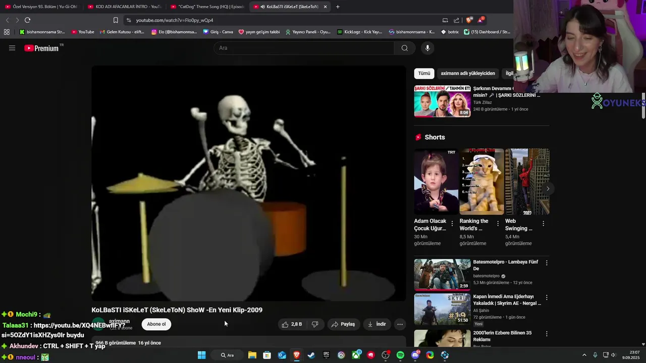This screenshot has height=363, width=646.
Task: Open options for Adam Olacak Çocuk short
Action: (452, 223)
